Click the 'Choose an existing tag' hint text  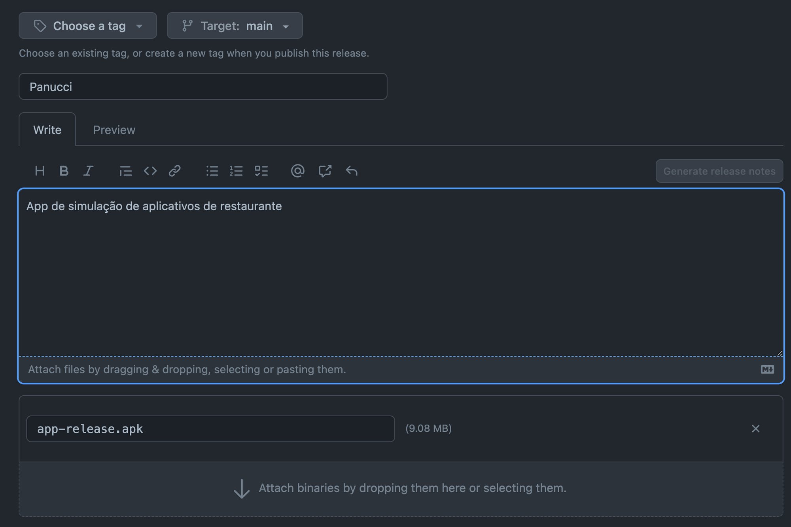pos(194,53)
